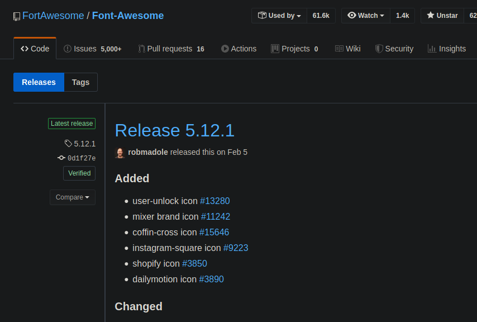Viewport: 477px width, 322px height.
Task: Click the shield icon on the Security tab
Action: click(379, 49)
